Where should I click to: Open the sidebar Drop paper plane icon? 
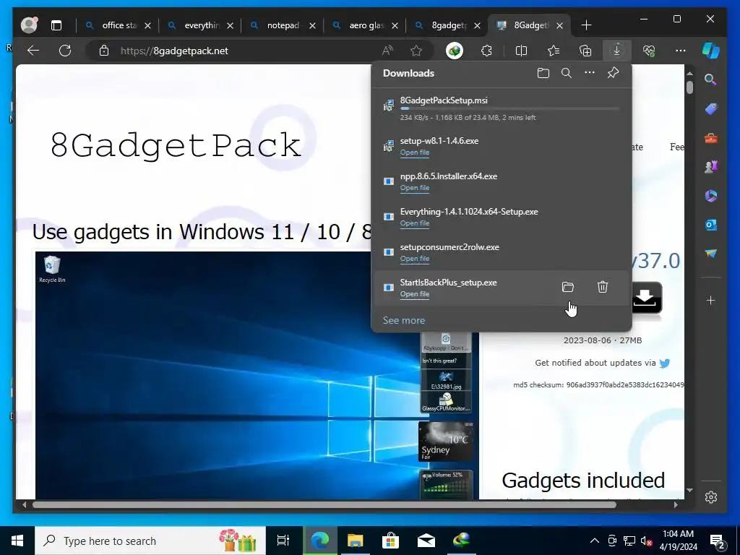click(711, 254)
